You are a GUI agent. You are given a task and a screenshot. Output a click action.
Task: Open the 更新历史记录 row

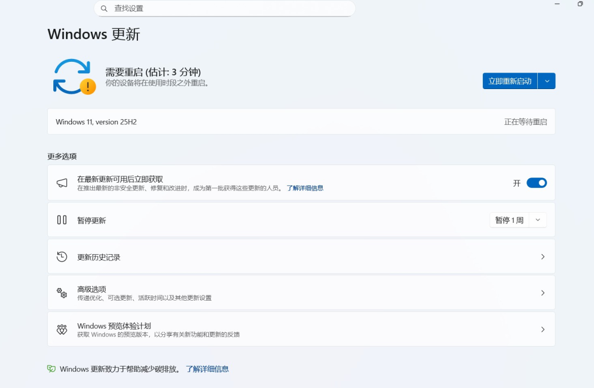[x=301, y=256]
